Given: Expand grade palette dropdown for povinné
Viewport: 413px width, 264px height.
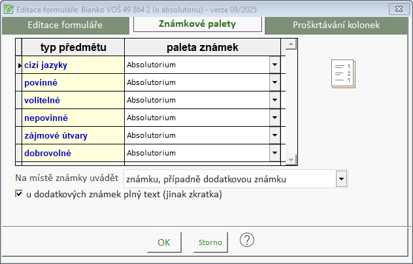Looking at the screenshot, I should pyautogui.click(x=274, y=82).
